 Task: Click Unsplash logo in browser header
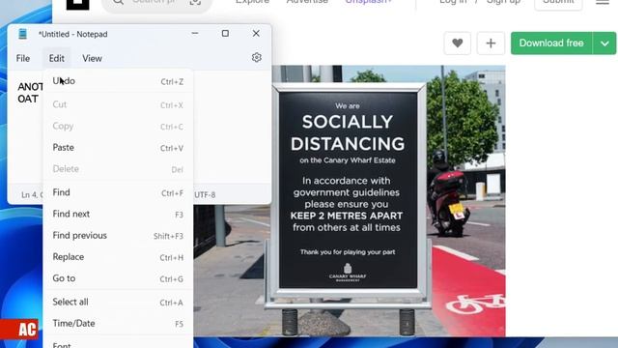77,4
